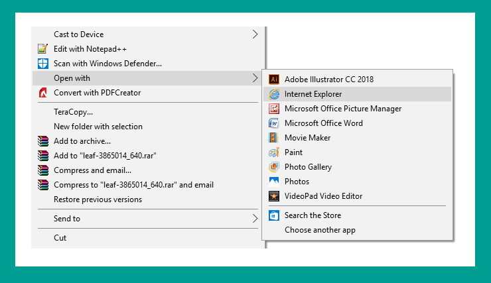Screen dimensions: 491x283
Task: Click the Windows Defender shield icon
Action: (x=43, y=64)
